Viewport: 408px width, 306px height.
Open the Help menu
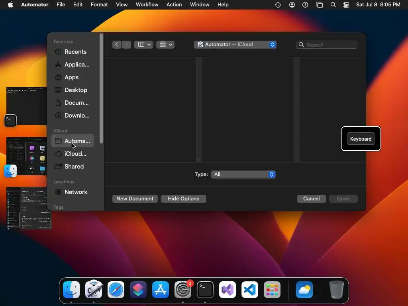click(x=223, y=5)
